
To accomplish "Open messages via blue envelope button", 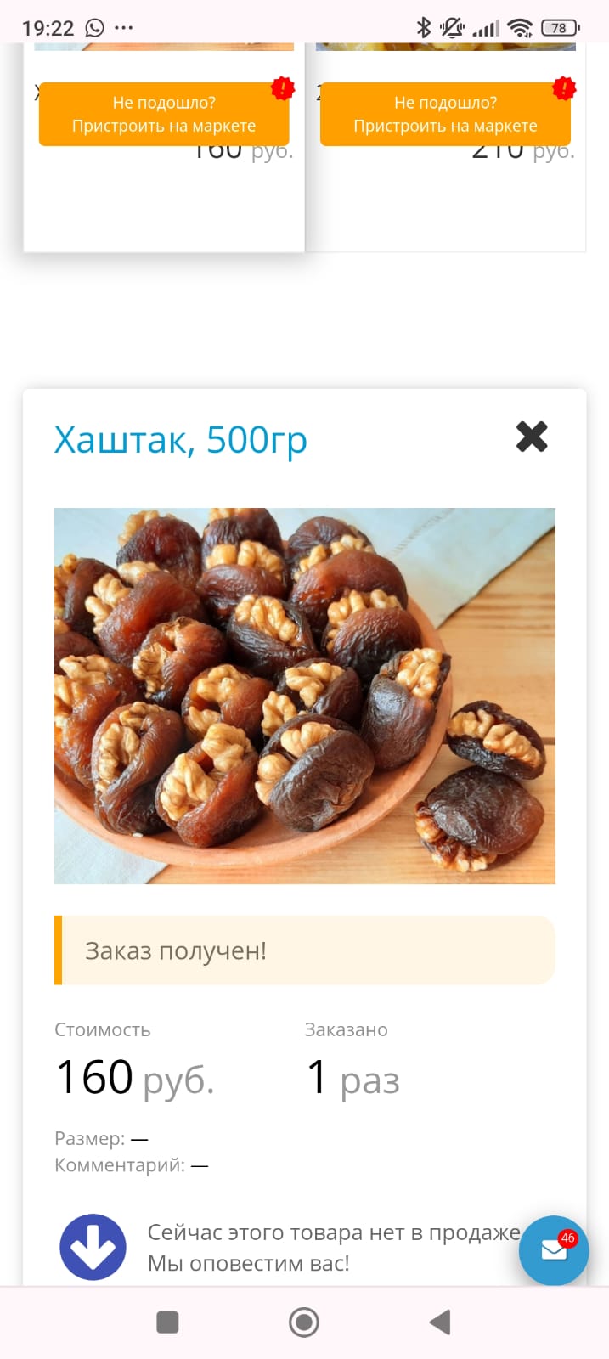I will 554,1250.
